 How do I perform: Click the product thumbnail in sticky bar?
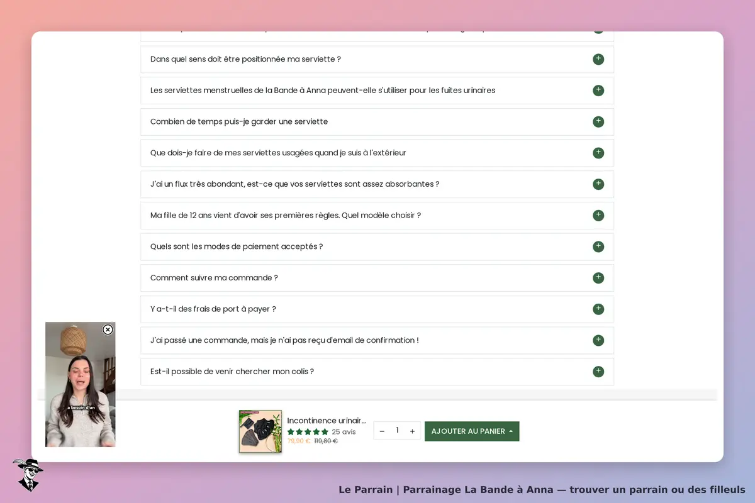tap(260, 431)
